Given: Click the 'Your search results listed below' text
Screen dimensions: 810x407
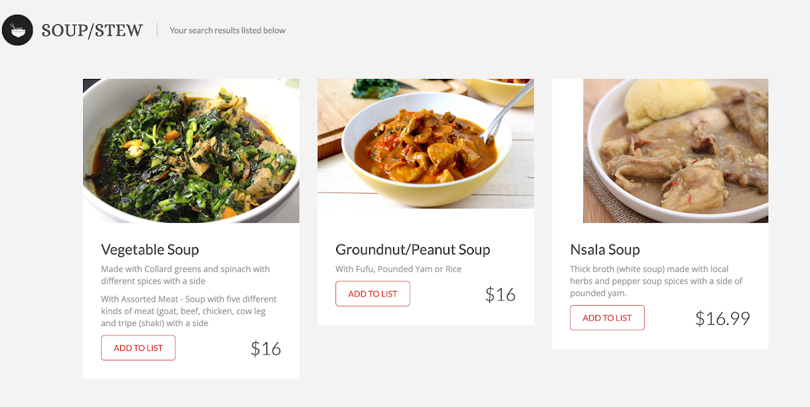Looking at the screenshot, I should 227,30.
